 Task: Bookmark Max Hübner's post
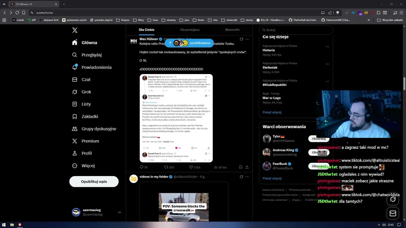click(241, 167)
